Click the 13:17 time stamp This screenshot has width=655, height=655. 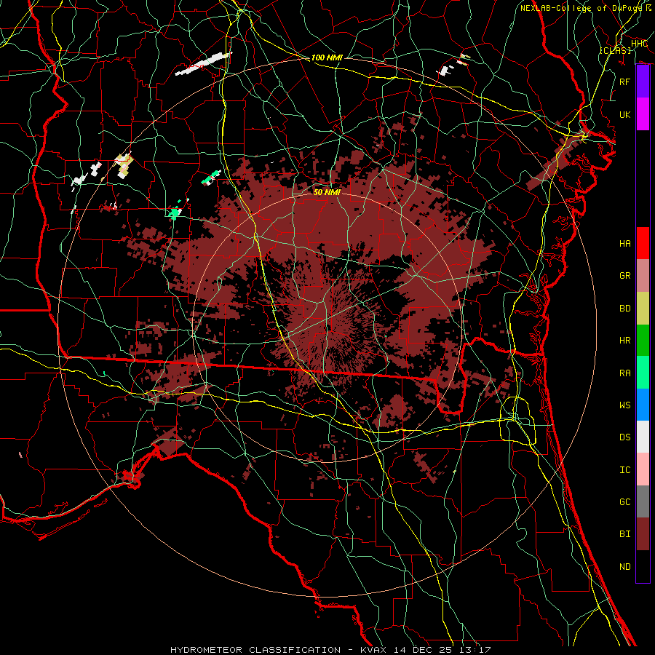coord(474,650)
